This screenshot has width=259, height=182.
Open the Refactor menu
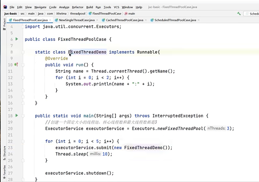click(x=77, y=7)
